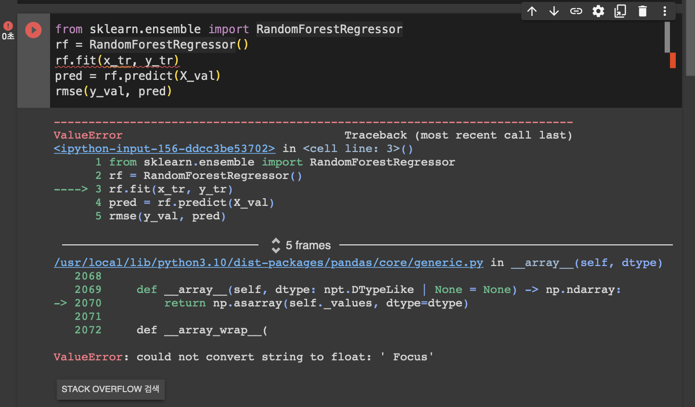Copy link to cell icon
Screen dimensions: 695x407
coord(576,11)
